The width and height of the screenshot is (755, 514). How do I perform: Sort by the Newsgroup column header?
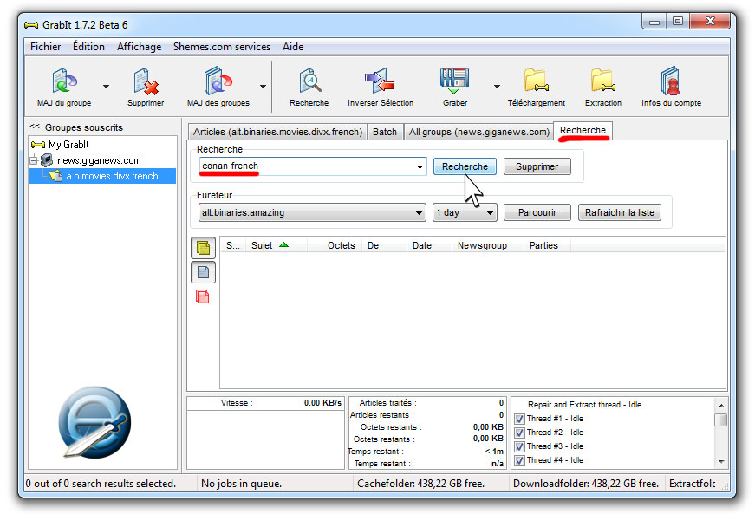click(488, 245)
